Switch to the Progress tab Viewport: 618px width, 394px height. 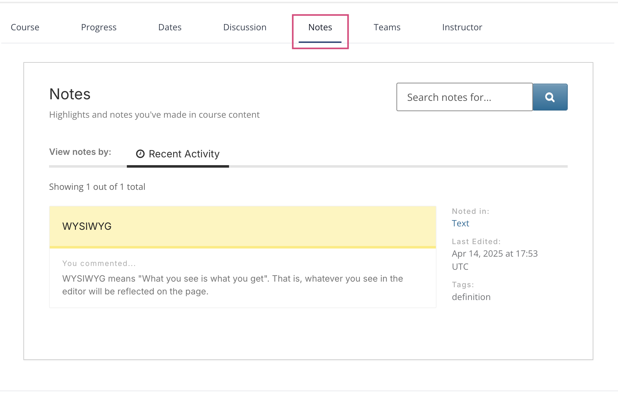(x=99, y=27)
